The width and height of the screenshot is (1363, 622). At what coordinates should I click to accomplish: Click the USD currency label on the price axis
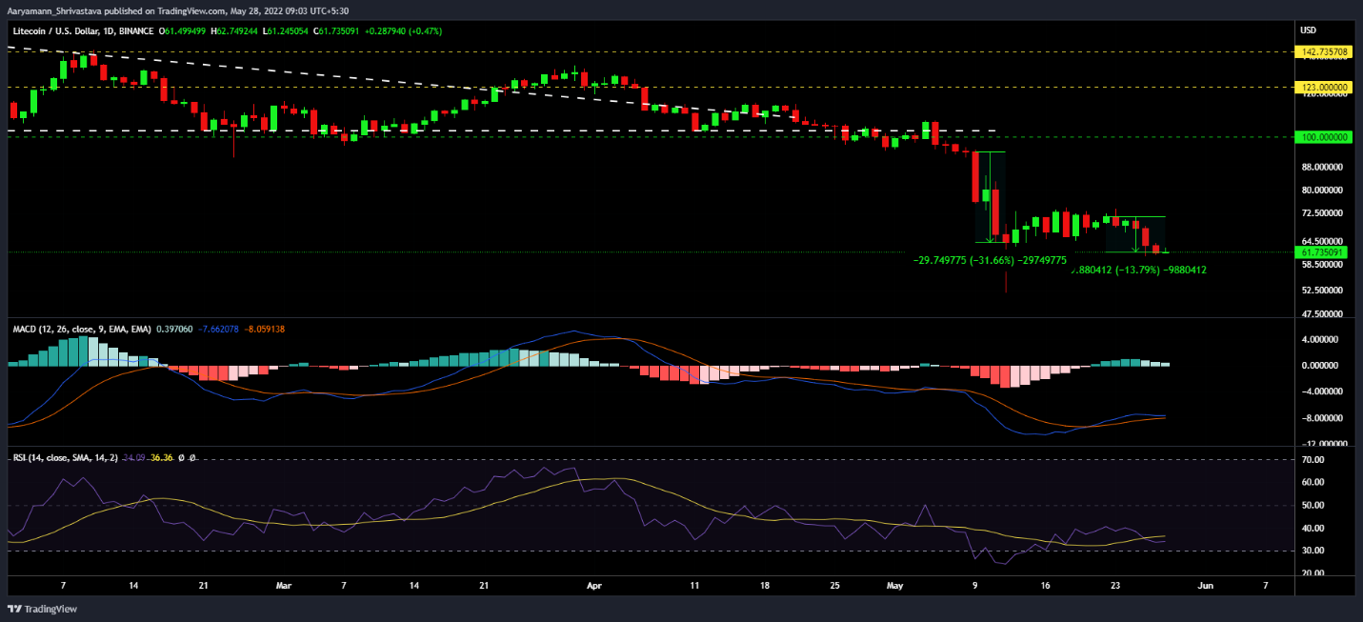(1308, 31)
